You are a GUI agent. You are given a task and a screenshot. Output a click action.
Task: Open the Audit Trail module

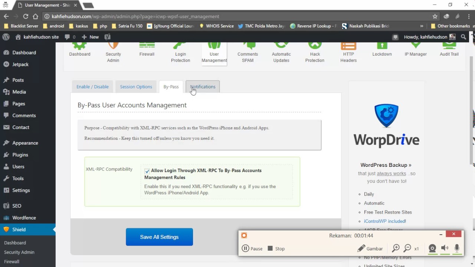click(x=449, y=50)
